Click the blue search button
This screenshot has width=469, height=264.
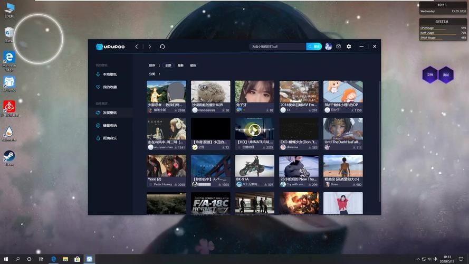pos(314,46)
